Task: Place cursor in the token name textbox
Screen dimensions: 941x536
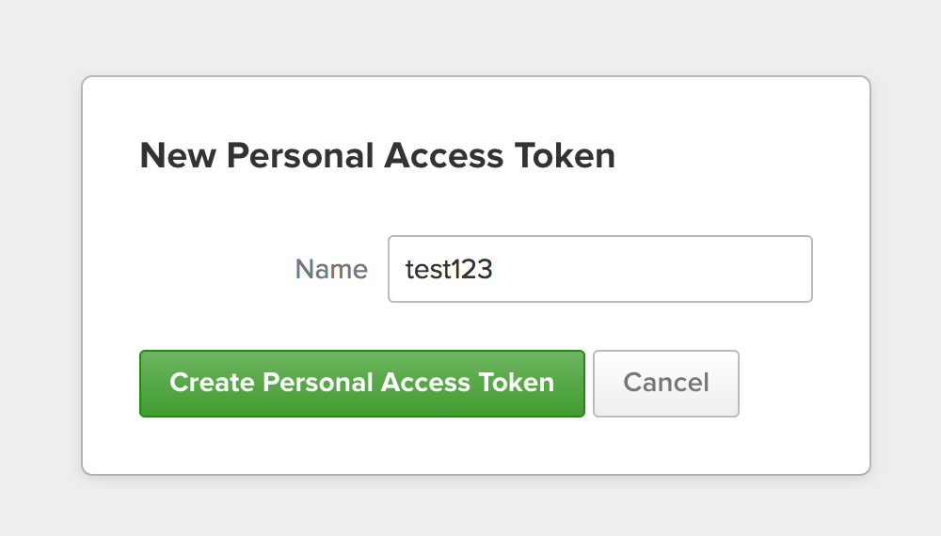Action: pyautogui.click(x=600, y=269)
